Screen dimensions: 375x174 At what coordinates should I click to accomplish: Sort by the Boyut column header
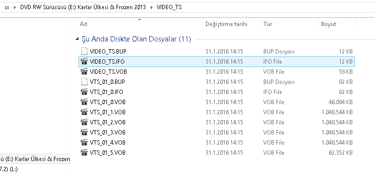[x=328, y=24]
